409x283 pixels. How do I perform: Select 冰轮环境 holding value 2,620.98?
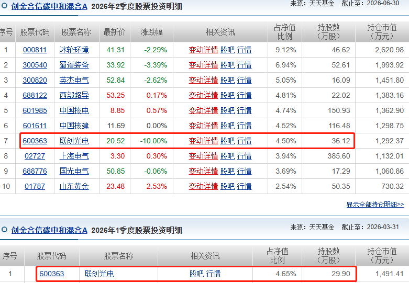(390, 50)
